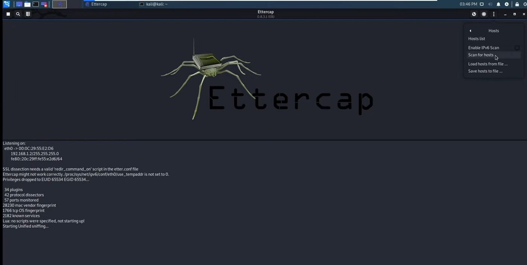Open the magnifier scan hosts icon
Screen dimensions: 527x265
18,14
